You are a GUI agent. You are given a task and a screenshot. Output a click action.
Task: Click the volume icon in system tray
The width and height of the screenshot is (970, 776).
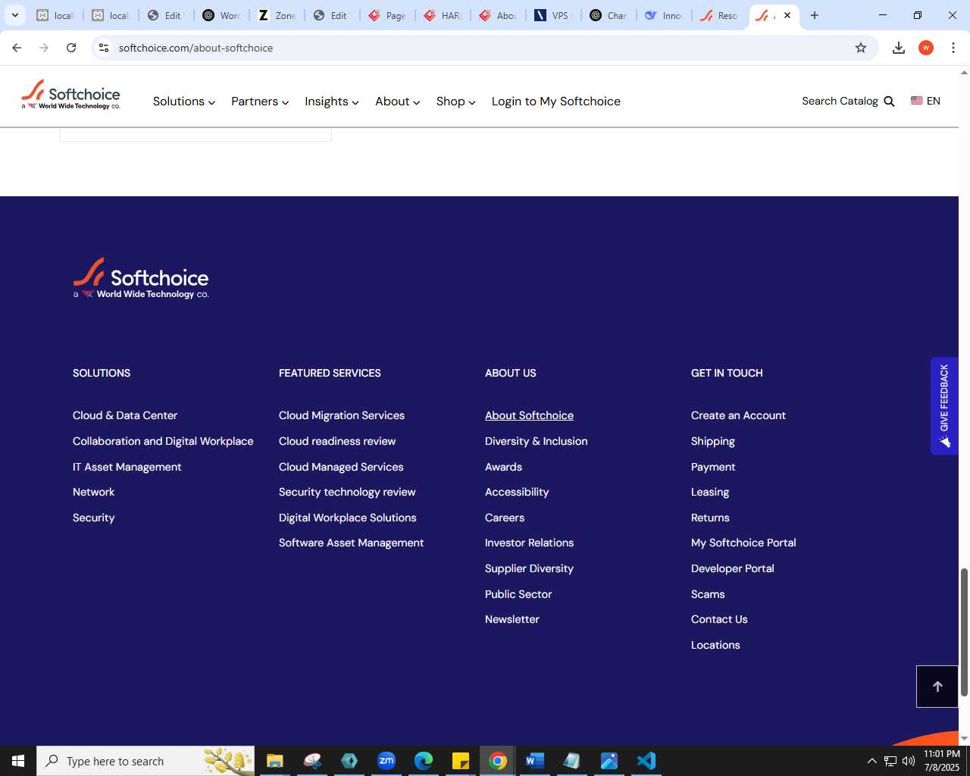908,761
